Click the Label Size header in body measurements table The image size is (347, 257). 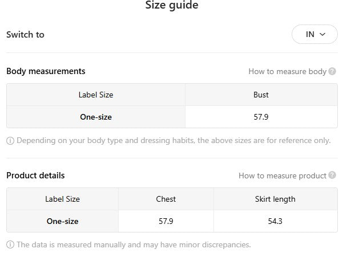tap(96, 95)
